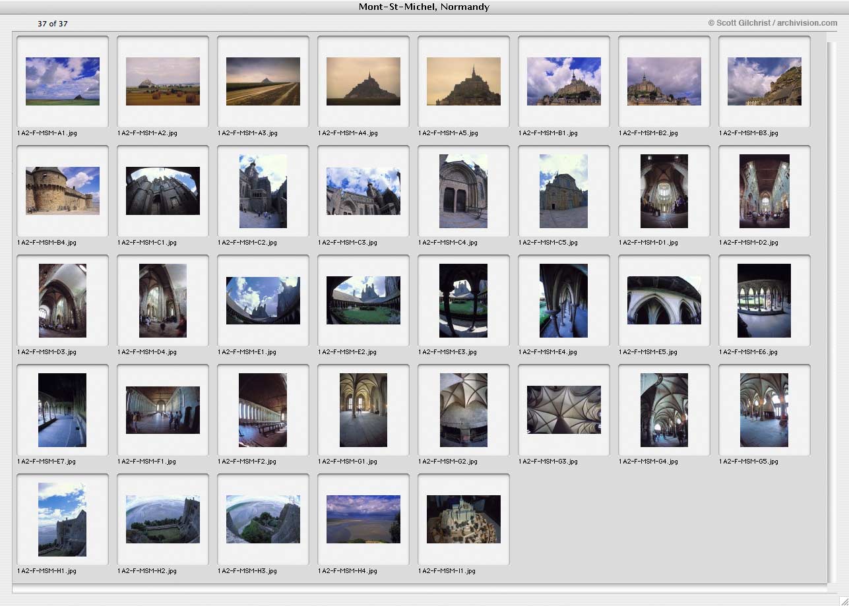Select thumbnail 1A2-F-MSM-G4.jpg
Viewport: 849px width, 606px height.
pos(664,409)
